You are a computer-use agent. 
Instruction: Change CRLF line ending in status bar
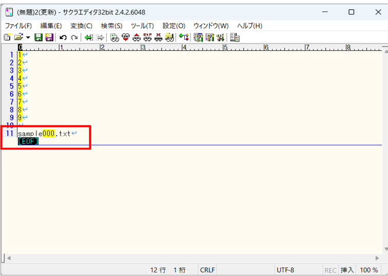pos(207,270)
